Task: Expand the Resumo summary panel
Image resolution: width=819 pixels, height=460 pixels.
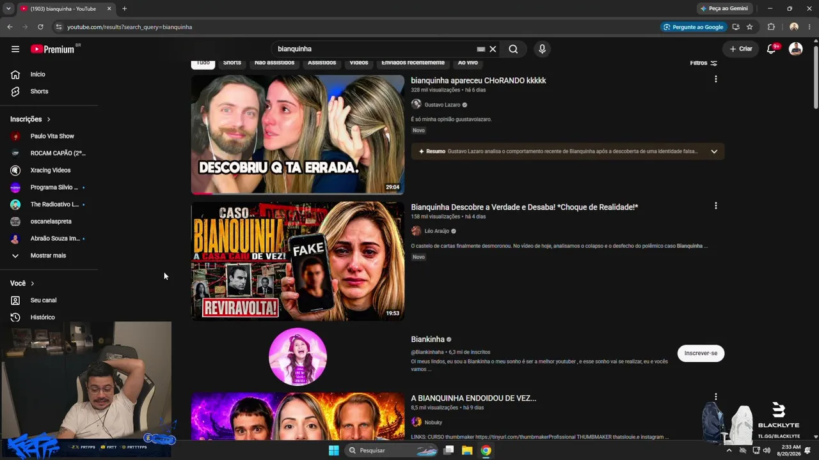Action: [x=714, y=151]
